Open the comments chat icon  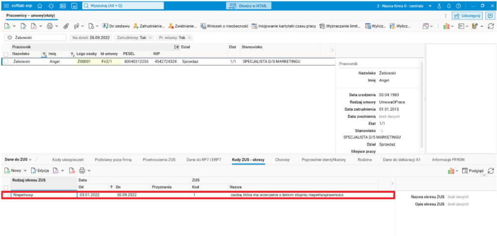click(x=490, y=16)
